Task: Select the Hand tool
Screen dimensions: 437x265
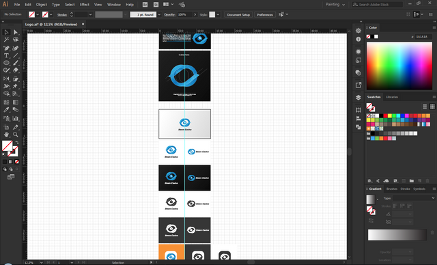Action: (6, 135)
